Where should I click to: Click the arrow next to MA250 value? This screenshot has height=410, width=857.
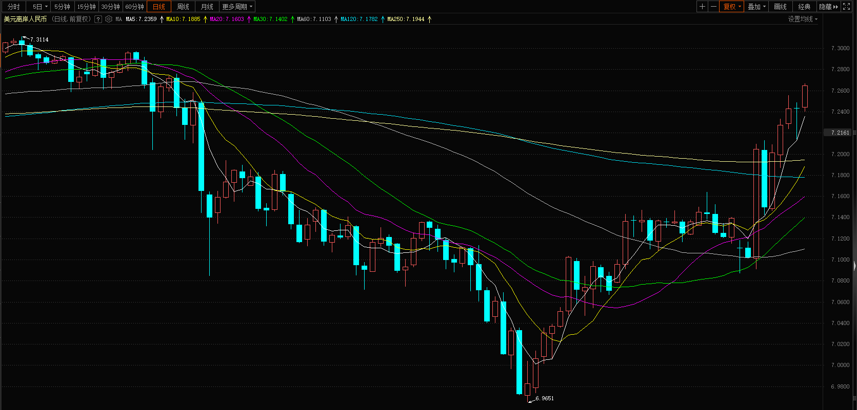click(x=430, y=19)
